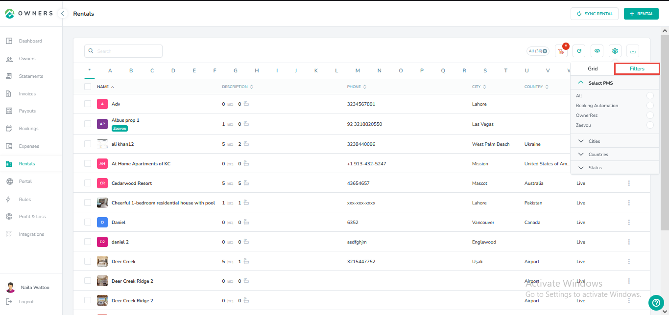669x315 pixels.
Task: Click the Zeevou tag on Albus prop 1
Action: (119, 129)
